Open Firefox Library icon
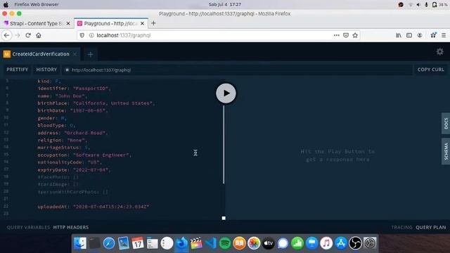Screen dimensions: 450x253 click(x=399, y=35)
